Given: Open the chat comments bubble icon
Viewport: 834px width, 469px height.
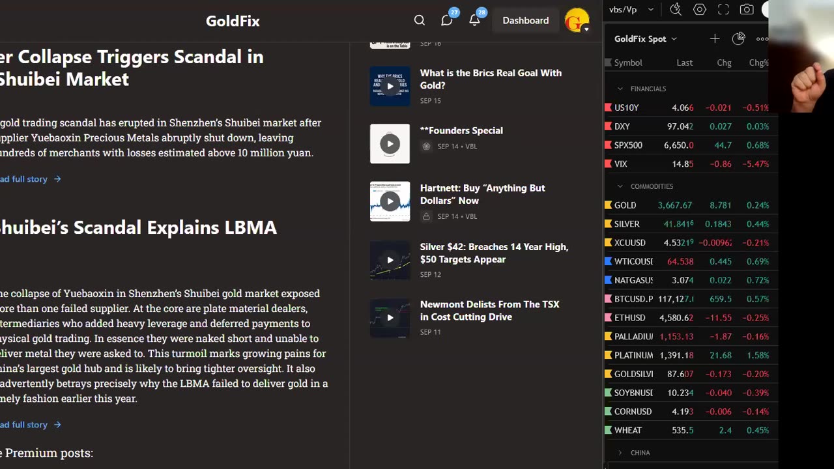Looking at the screenshot, I should tap(447, 20).
